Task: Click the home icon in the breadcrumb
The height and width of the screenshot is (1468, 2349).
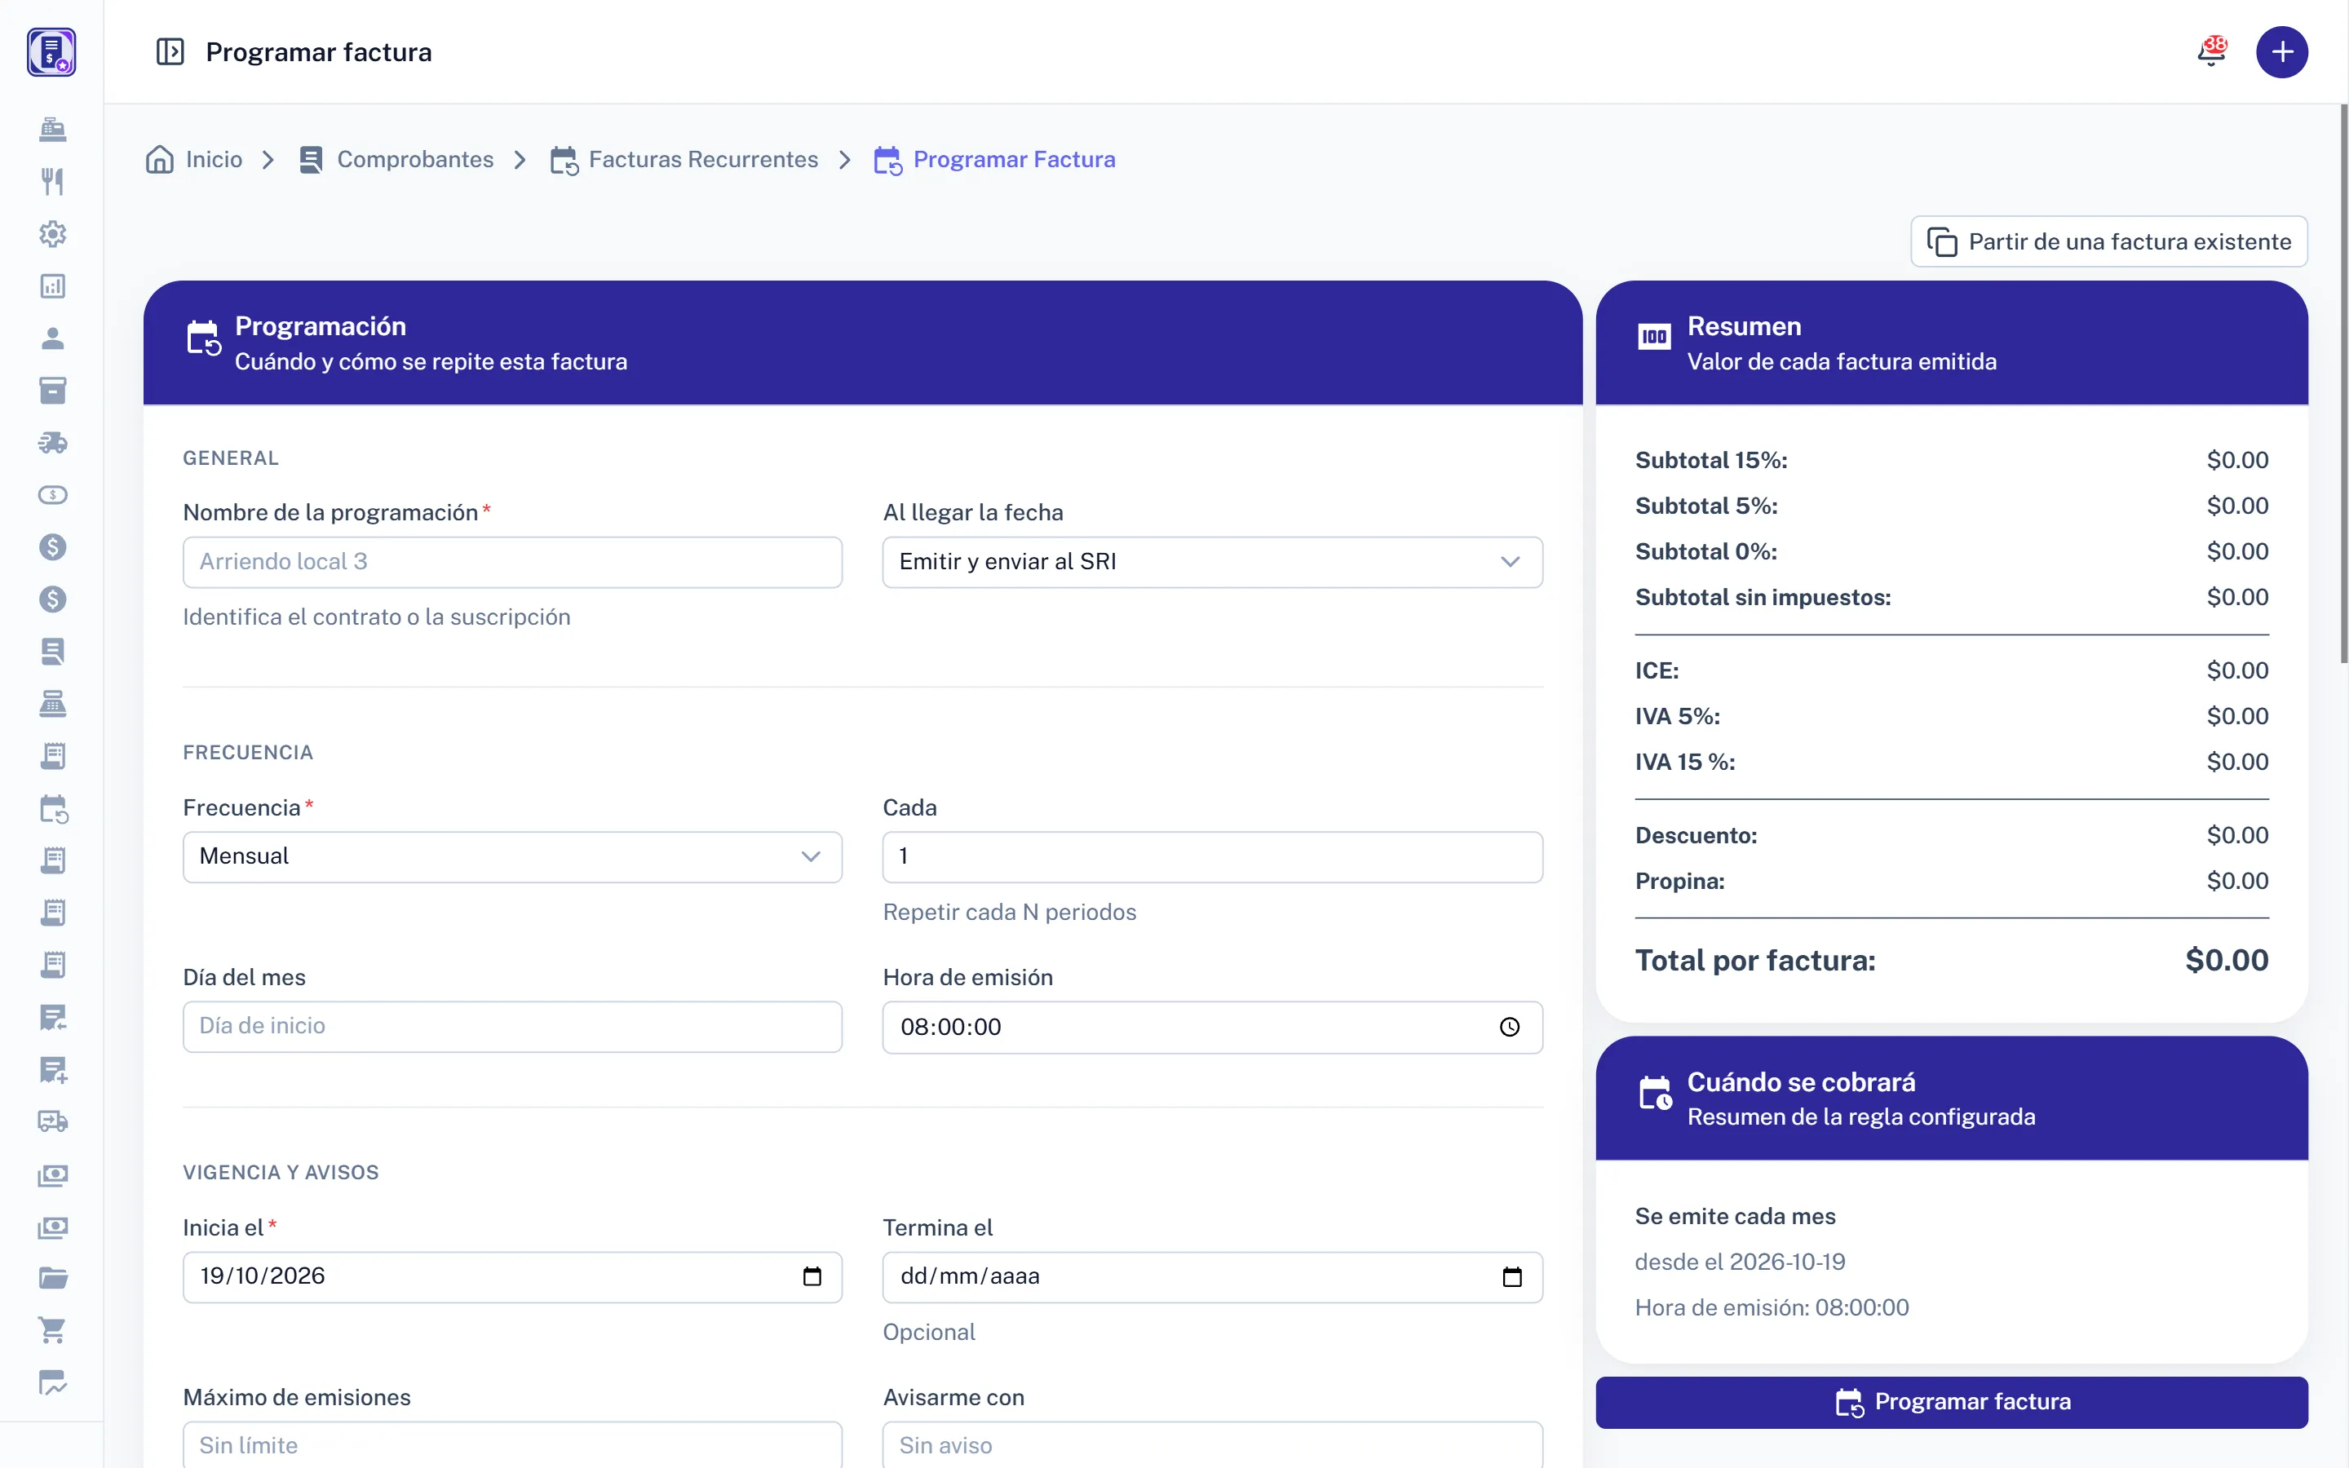Action: tap(159, 159)
